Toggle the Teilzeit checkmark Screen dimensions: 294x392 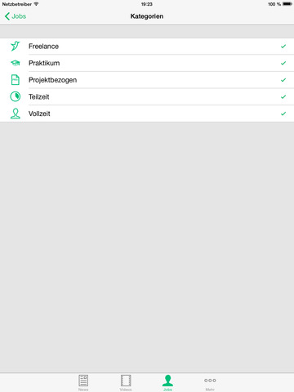(x=283, y=97)
